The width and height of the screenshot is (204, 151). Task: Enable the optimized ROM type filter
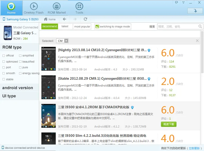click(4, 62)
